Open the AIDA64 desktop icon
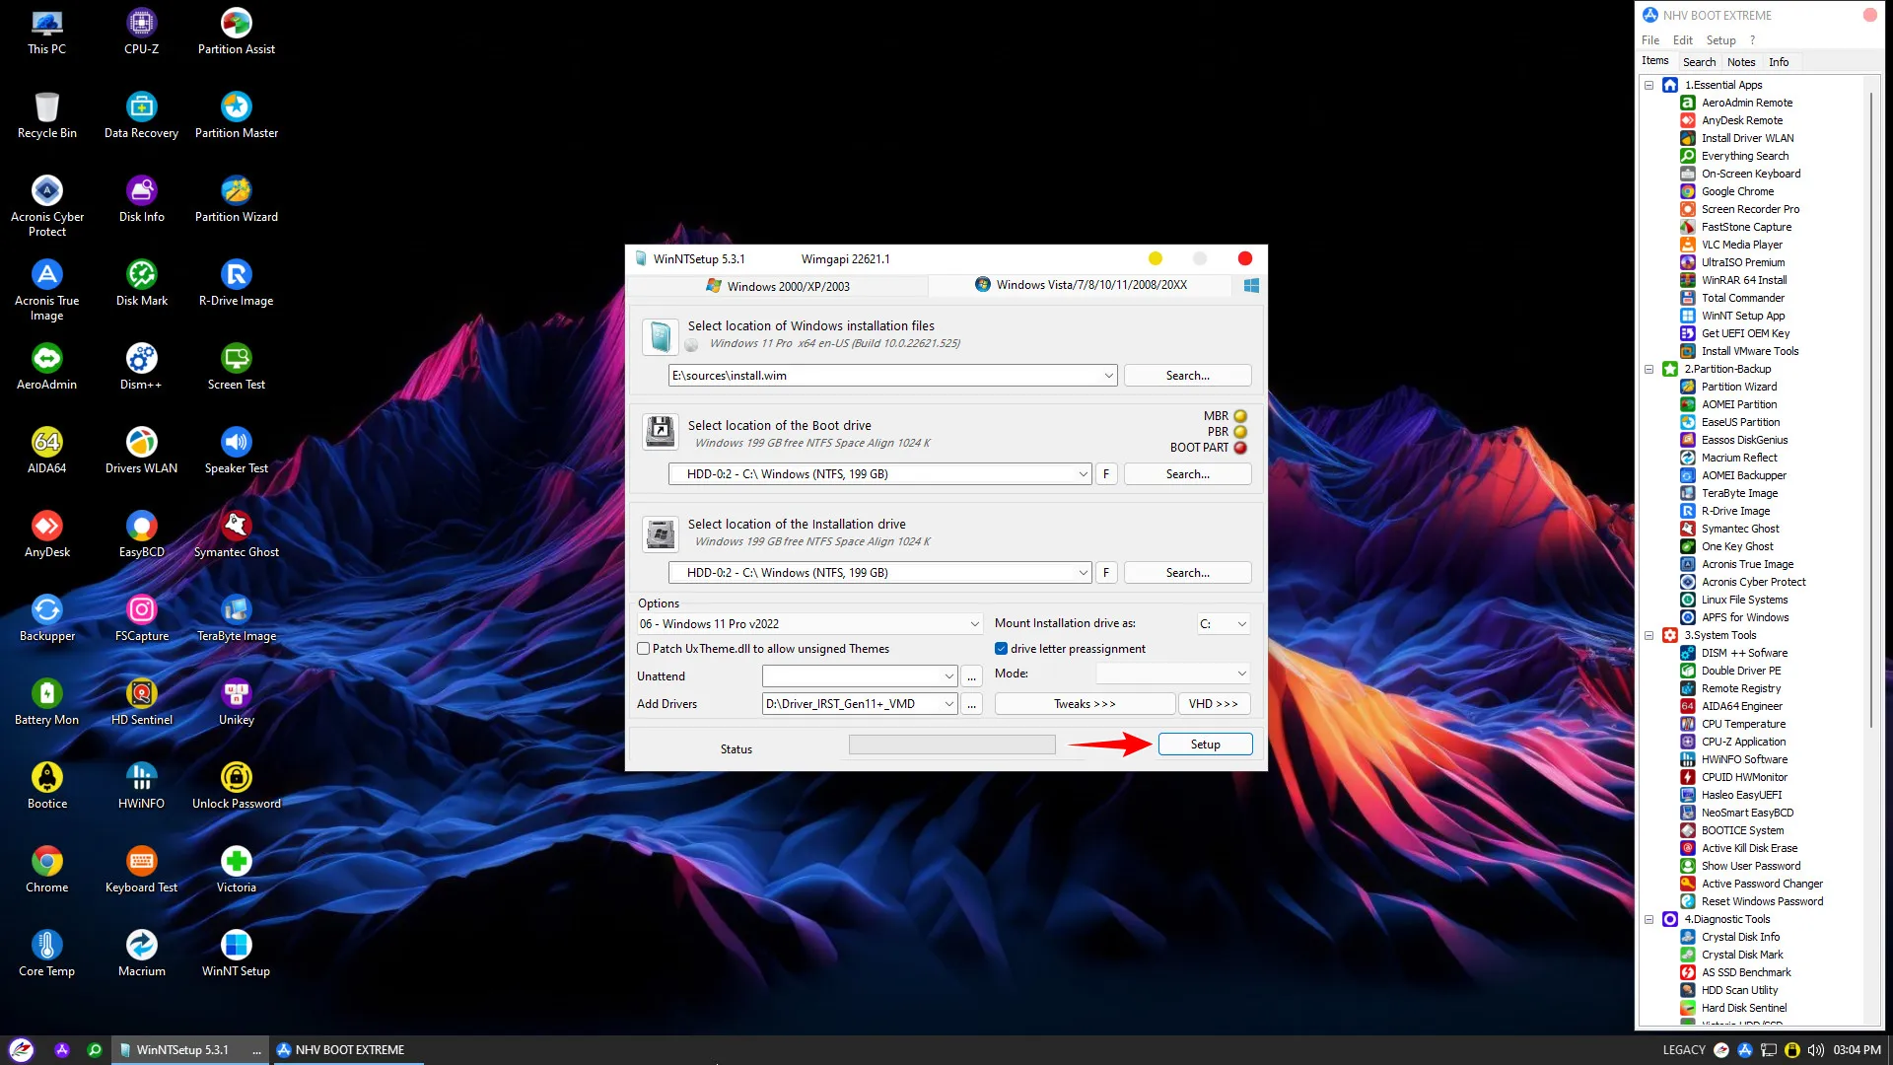This screenshot has width=1893, height=1065. (46, 442)
